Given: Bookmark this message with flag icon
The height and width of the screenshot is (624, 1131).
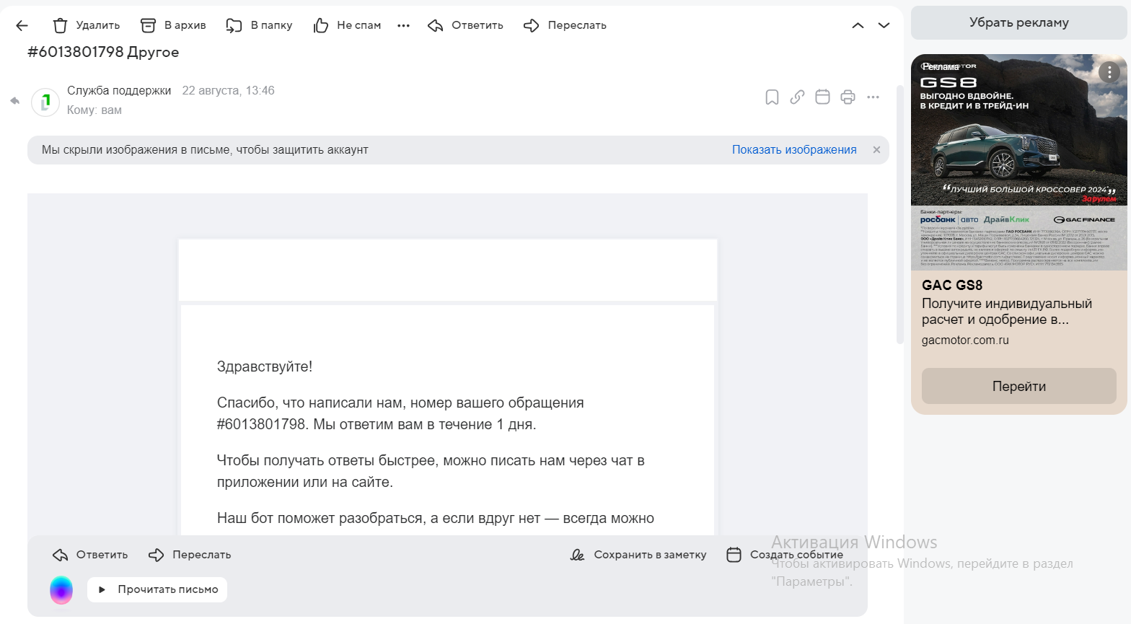Looking at the screenshot, I should (772, 97).
